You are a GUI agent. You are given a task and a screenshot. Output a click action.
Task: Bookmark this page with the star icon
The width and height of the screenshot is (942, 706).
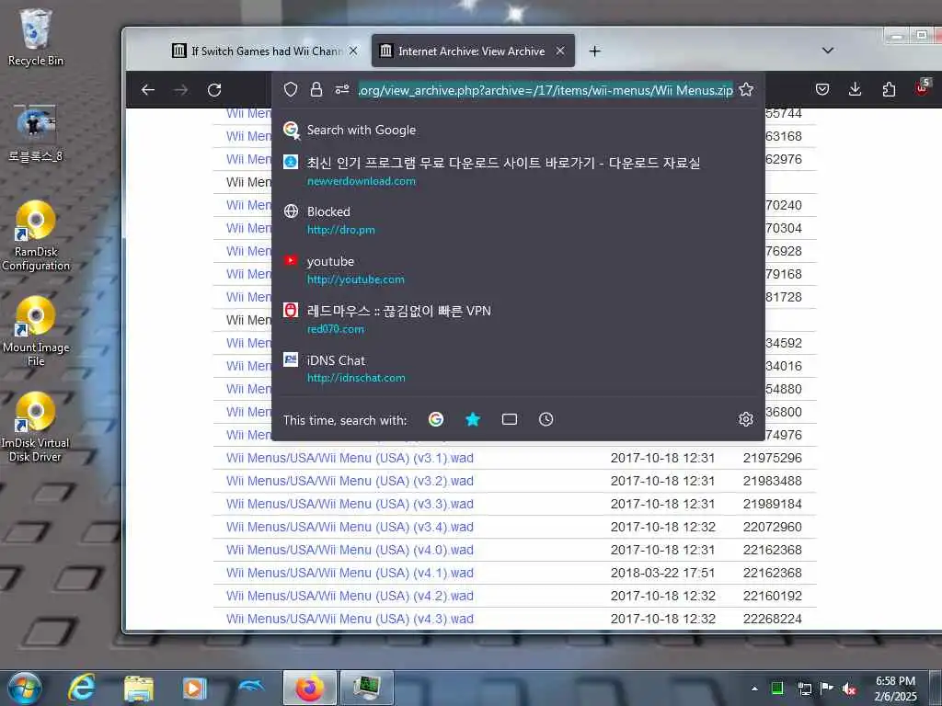pos(746,90)
